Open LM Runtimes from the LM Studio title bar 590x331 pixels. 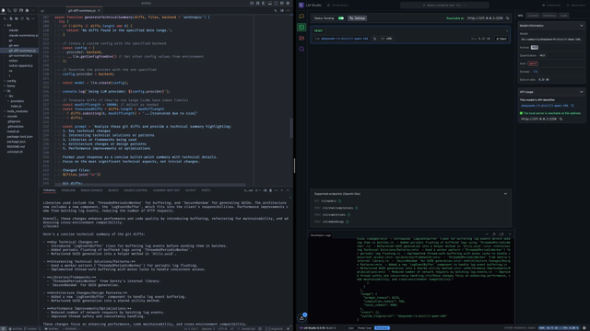coord(337,6)
